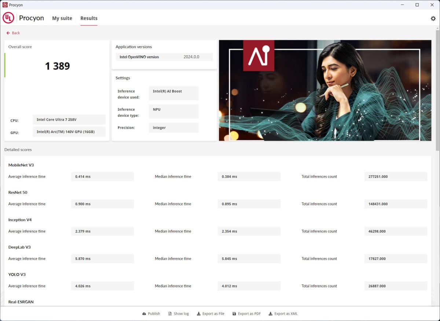This screenshot has height=321, width=440.
Task: Click ResNet 50 inference count 148431.000
Action: [396, 204]
